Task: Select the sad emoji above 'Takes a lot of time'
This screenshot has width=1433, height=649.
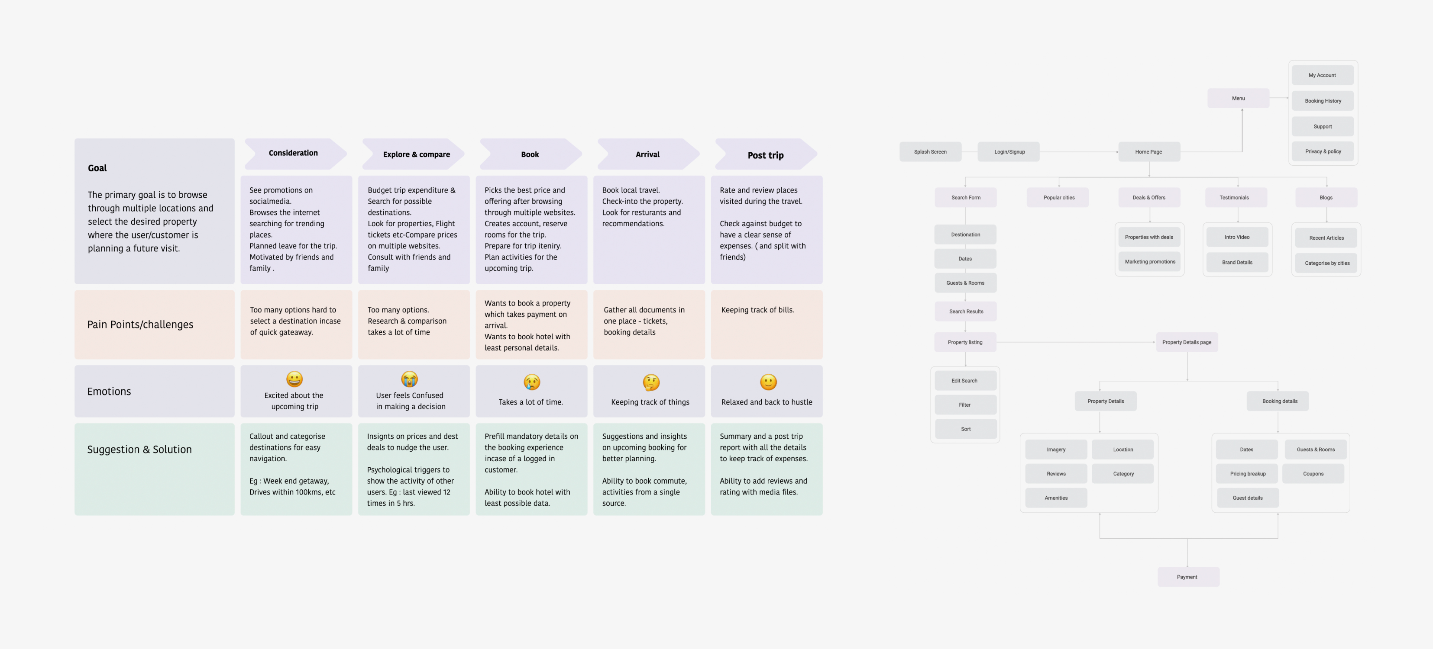Action: [x=532, y=382]
